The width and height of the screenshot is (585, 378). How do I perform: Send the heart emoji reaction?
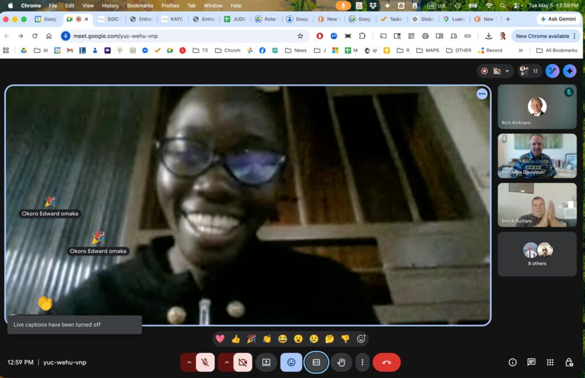(220, 339)
